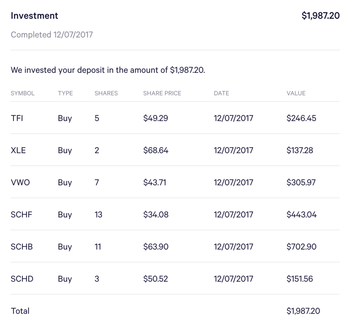Image resolution: width=348 pixels, height=332 pixels.
Task: Click the Completed 12/07/2017 text
Action: coord(52,35)
